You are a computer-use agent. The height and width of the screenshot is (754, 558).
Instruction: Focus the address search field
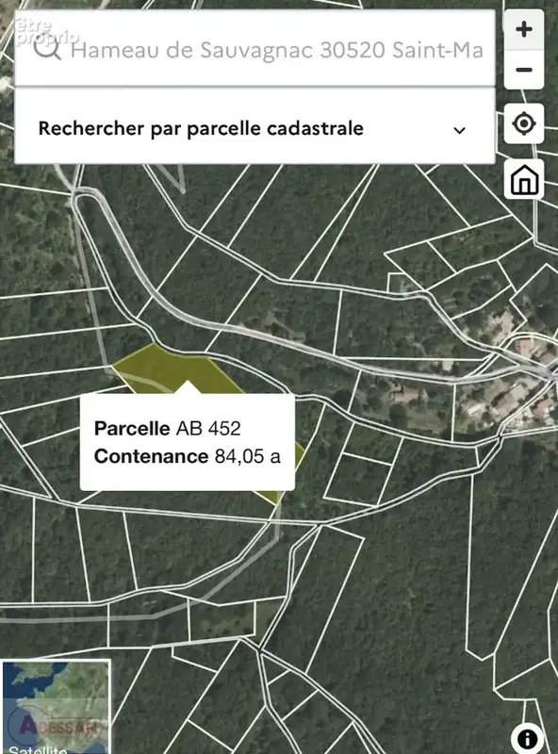pos(254,48)
